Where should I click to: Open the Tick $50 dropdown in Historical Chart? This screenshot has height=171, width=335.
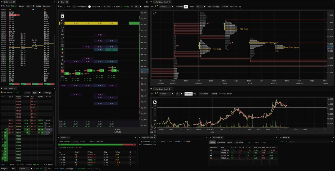click(x=201, y=6)
